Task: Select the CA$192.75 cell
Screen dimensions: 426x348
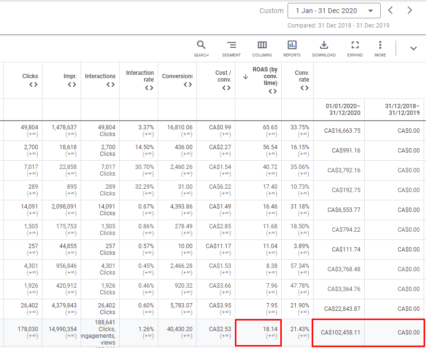Action: 346,190
